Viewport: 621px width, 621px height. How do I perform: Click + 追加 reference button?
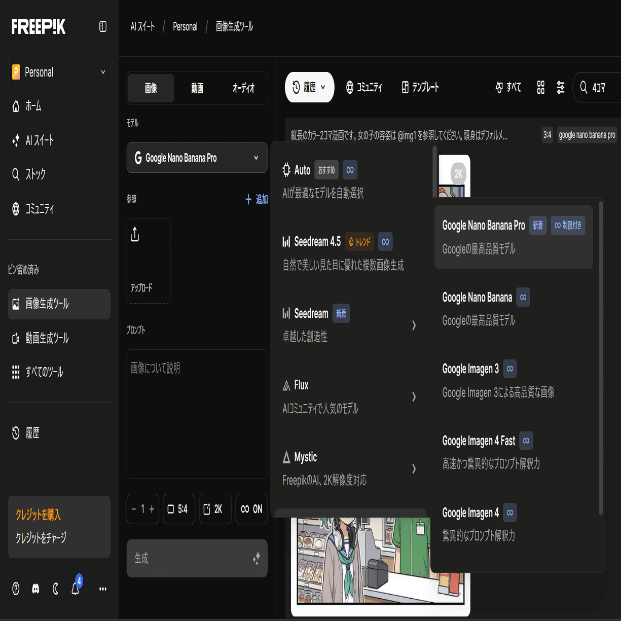click(x=257, y=199)
